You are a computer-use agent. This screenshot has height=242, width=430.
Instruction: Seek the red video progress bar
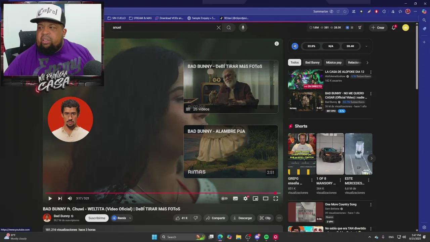point(163,193)
